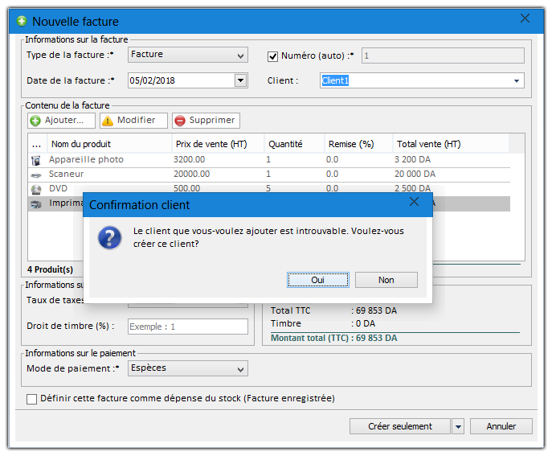Decline with the Non button

[386, 280]
